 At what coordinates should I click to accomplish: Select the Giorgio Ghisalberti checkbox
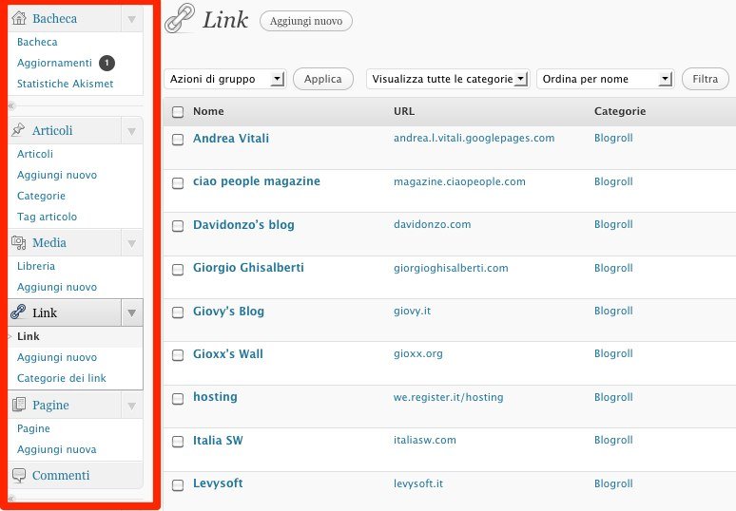point(178,269)
